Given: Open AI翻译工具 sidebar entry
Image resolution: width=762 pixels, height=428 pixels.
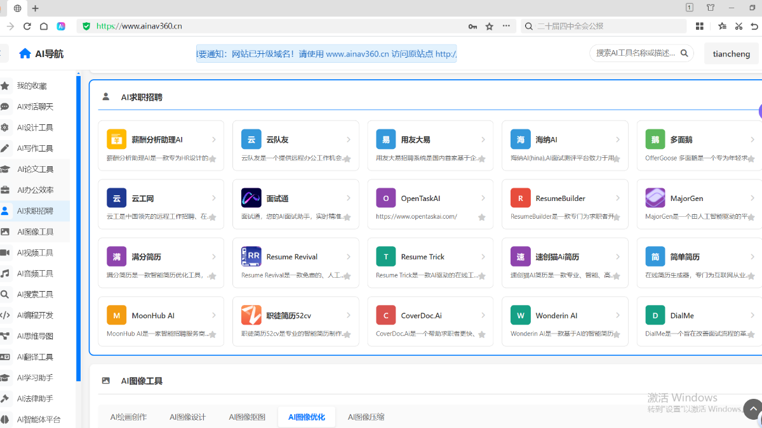Looking at the screenshot, I should 35,357.
